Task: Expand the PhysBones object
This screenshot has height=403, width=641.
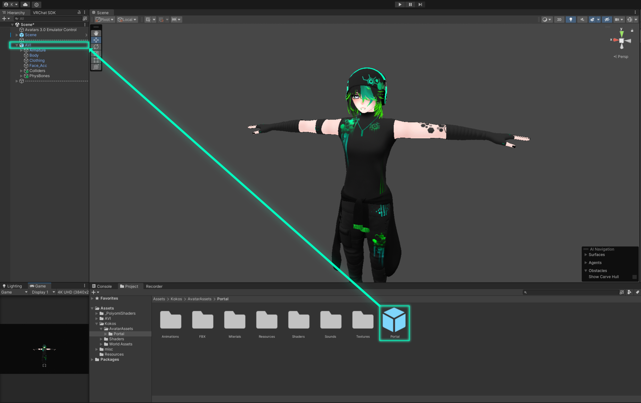Action: coord(21,76)
